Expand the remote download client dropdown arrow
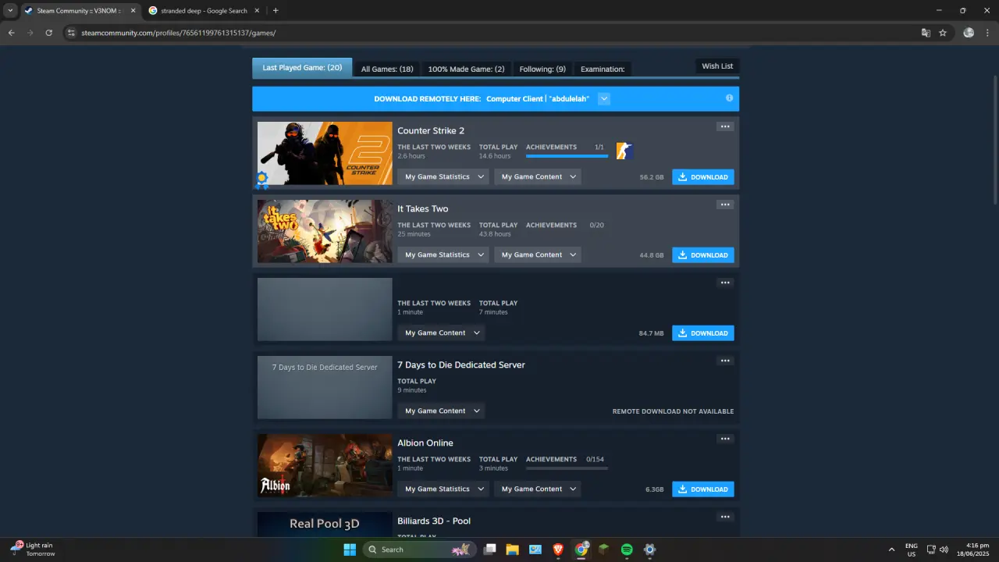This screenshot has width=999, height=562. (604, 99)
